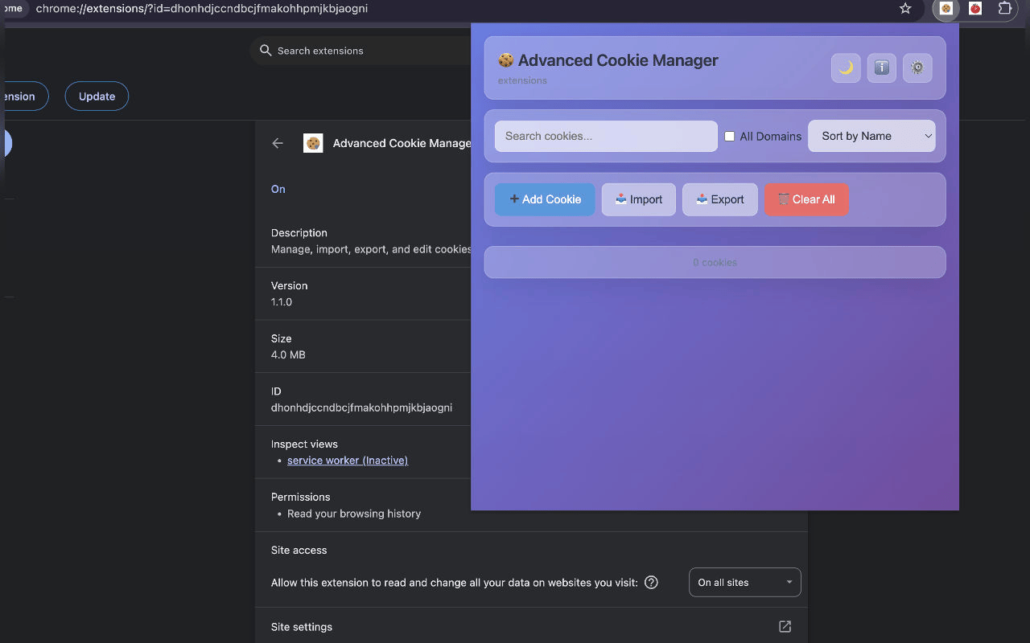Open the gear settings in Cookie Manager popup
Image resolution: width=1030 pixels, height=643 pixels.
(917, 68)
